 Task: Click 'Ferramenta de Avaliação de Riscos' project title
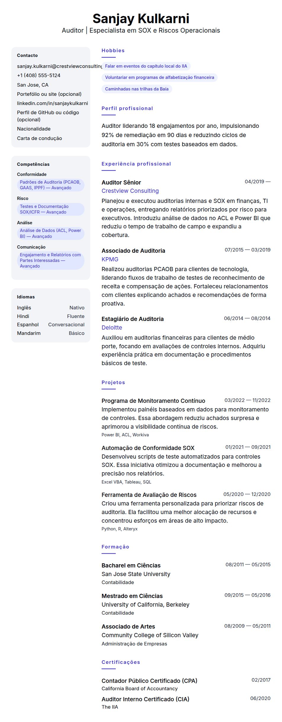[149, 495]
